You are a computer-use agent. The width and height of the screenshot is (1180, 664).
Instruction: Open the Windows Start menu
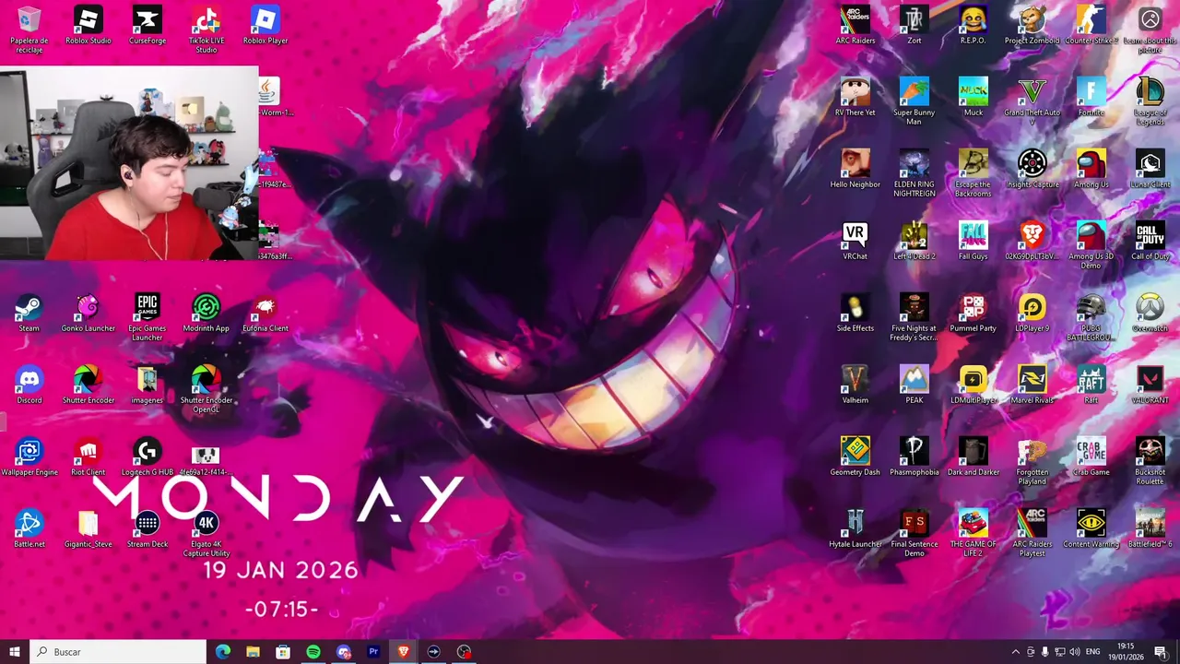point(15,652)
